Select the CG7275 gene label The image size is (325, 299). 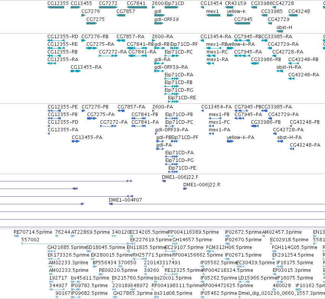(x=95, y=19)
